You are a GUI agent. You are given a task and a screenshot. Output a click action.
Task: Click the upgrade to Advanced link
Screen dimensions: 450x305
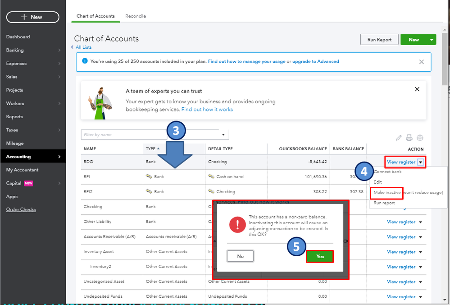pos(315,61)
